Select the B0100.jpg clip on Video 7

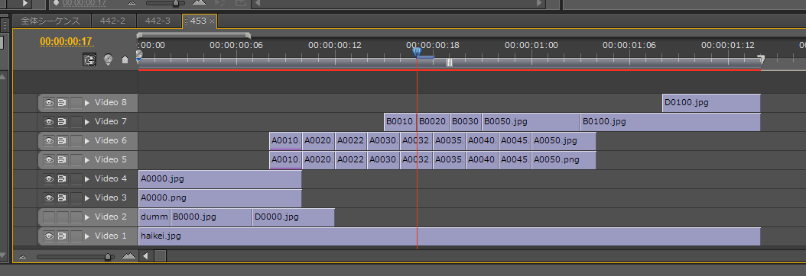(x=671, y=122)
